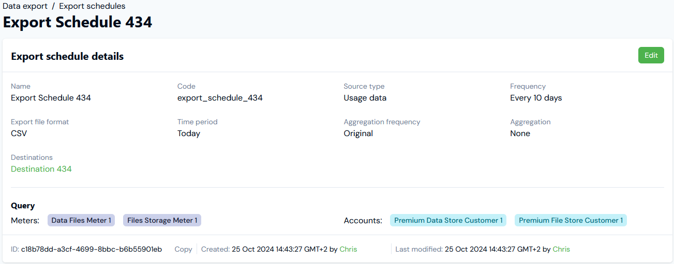Click Premium Data Store Customer 1 tag
Screen dimensions: 674x264
pyautogui.click(x=448, y=220)
